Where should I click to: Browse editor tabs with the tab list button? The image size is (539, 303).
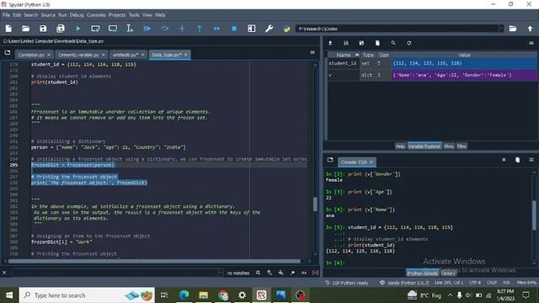tap(8, 53)
